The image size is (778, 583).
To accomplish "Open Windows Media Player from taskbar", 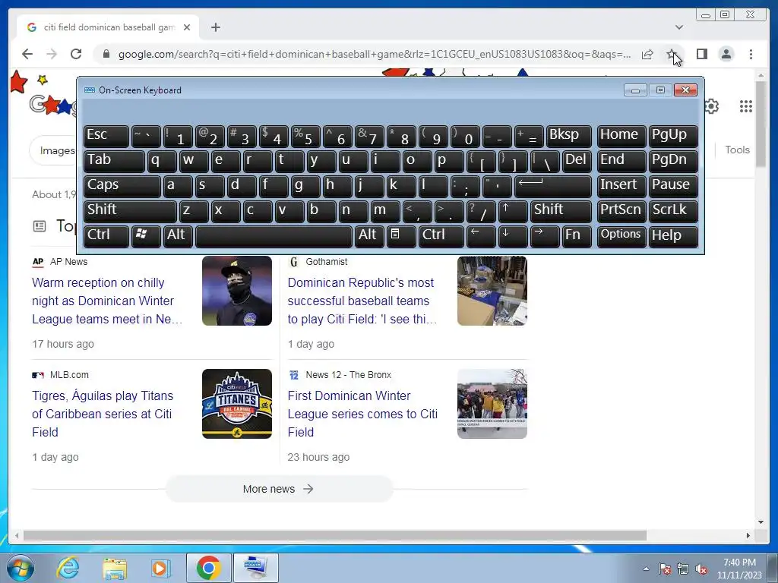I will tap(160, 568).
